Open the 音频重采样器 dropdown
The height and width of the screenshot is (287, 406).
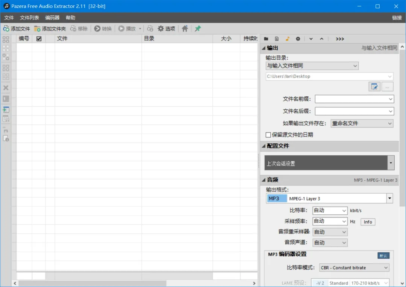pyautogui.click(x=330, y=232)
